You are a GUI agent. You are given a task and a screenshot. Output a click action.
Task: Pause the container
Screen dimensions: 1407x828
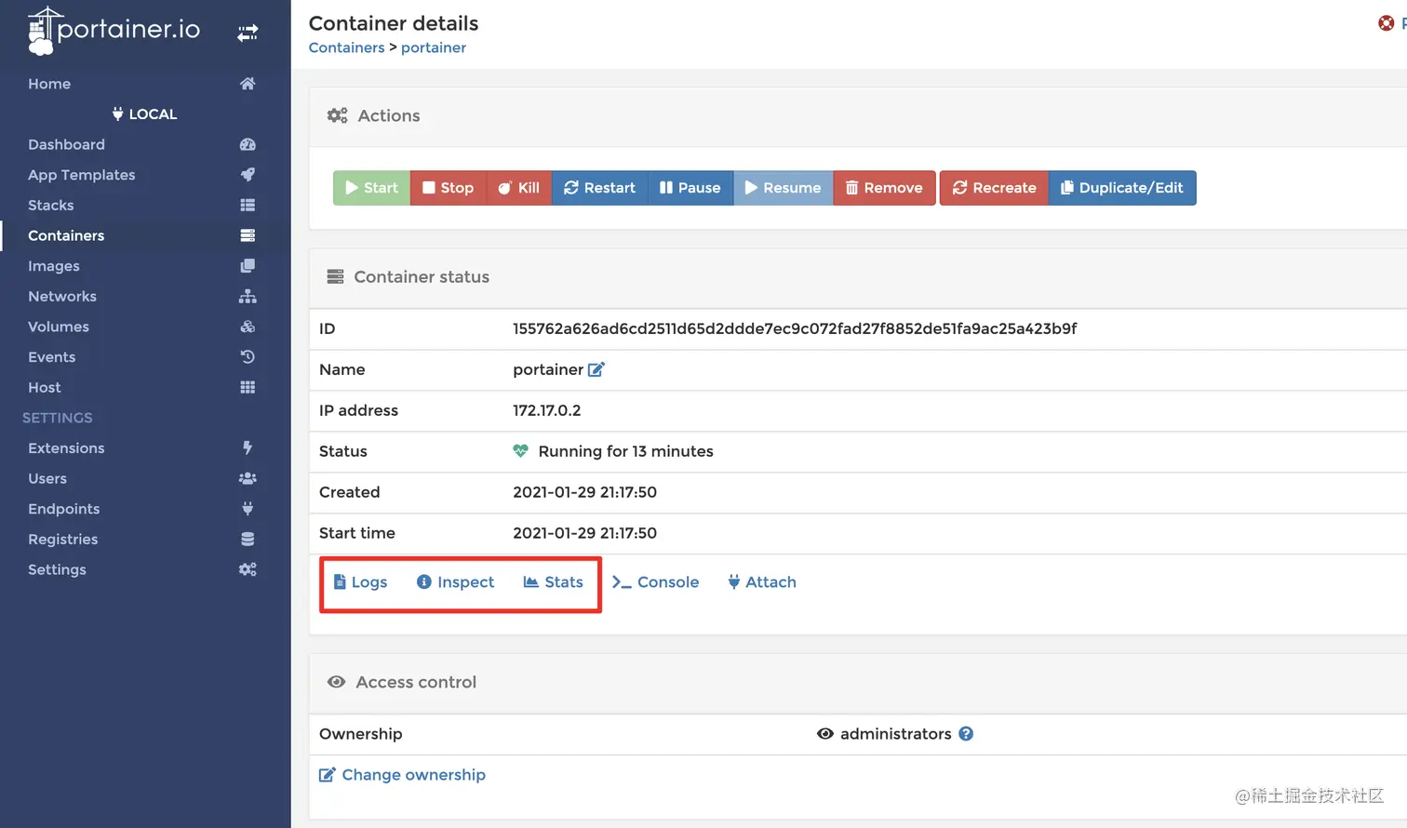[x=690, y=188]
